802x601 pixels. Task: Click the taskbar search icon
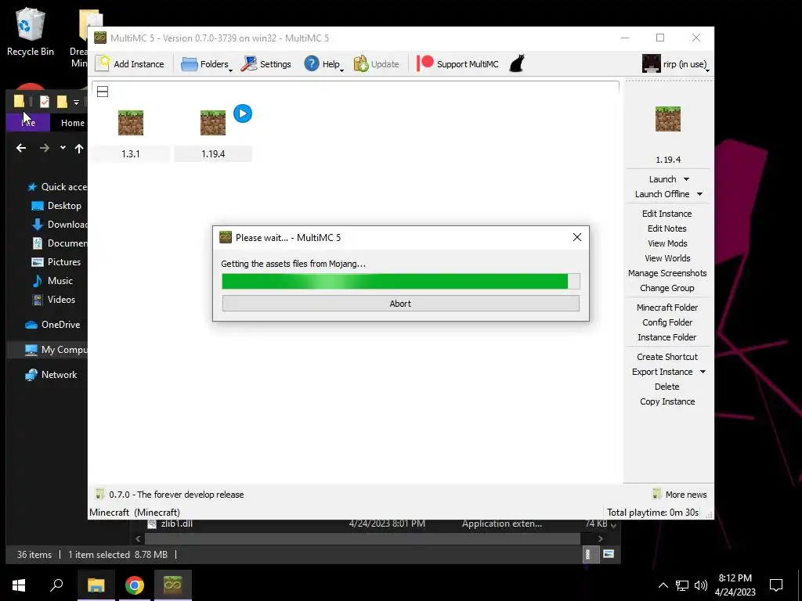[56, 585]
